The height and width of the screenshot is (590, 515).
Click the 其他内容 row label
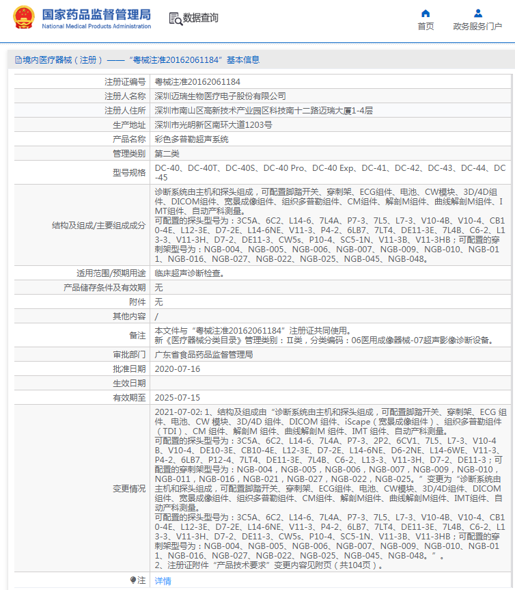click(129, 316)
